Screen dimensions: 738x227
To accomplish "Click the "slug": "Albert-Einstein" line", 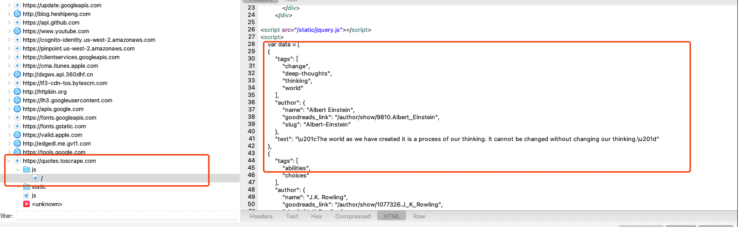I will click(317, 125).
